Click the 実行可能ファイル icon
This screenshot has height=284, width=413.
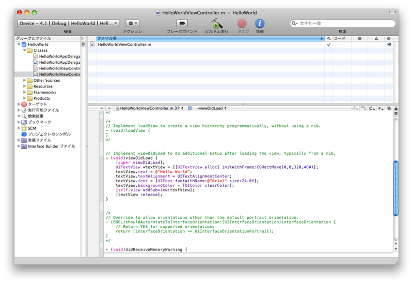[x=24, y=110]
